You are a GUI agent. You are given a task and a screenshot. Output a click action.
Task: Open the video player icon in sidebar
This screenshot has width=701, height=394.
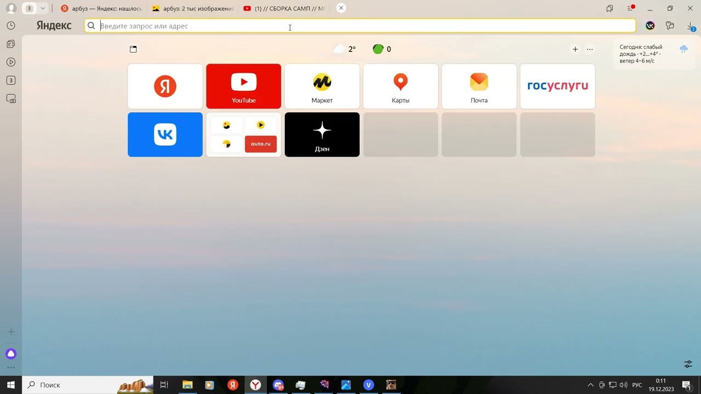coord(11,62)
